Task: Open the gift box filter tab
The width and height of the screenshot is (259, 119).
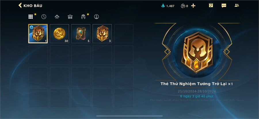Action: pyautogui.click(x=70, y=17)
